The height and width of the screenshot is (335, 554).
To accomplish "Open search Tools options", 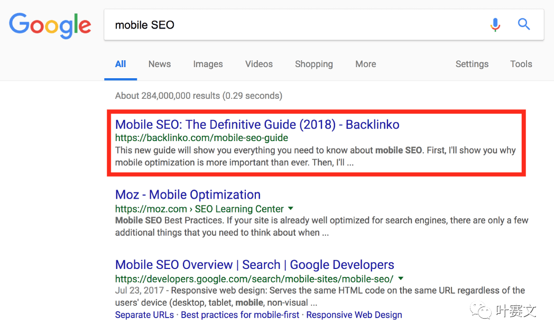I will coord(521,64).
